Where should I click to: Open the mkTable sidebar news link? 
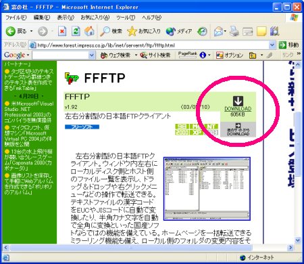tap(28, 80)
